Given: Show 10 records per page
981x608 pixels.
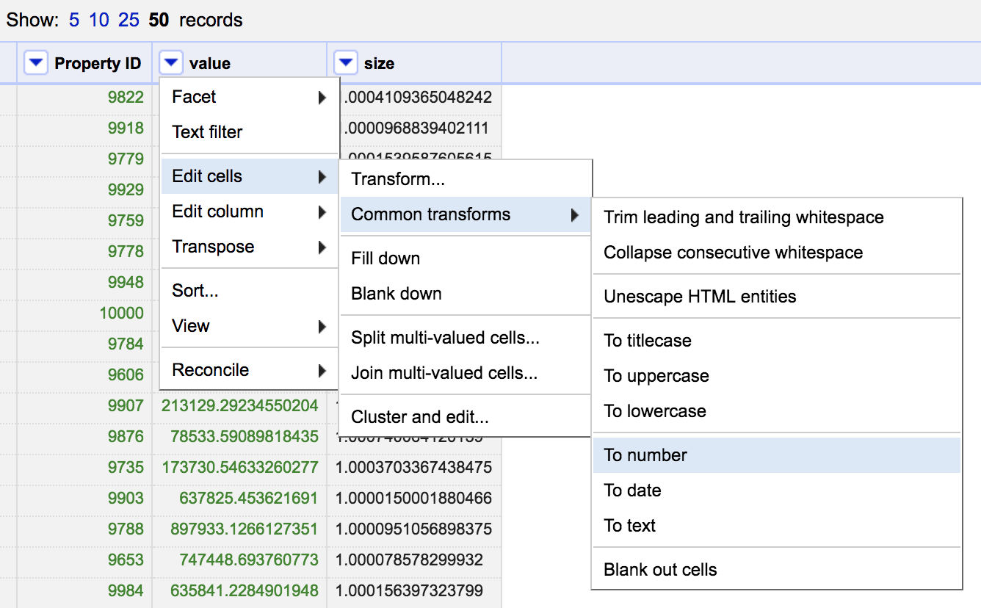Looking at the screenshot, I should (x=99, y=20).
